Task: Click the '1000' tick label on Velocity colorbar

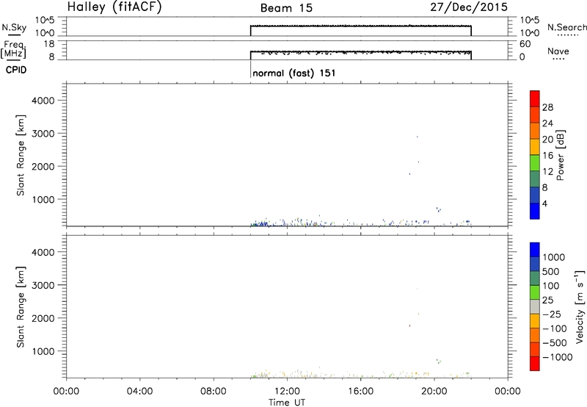Action: pos(554,257)
